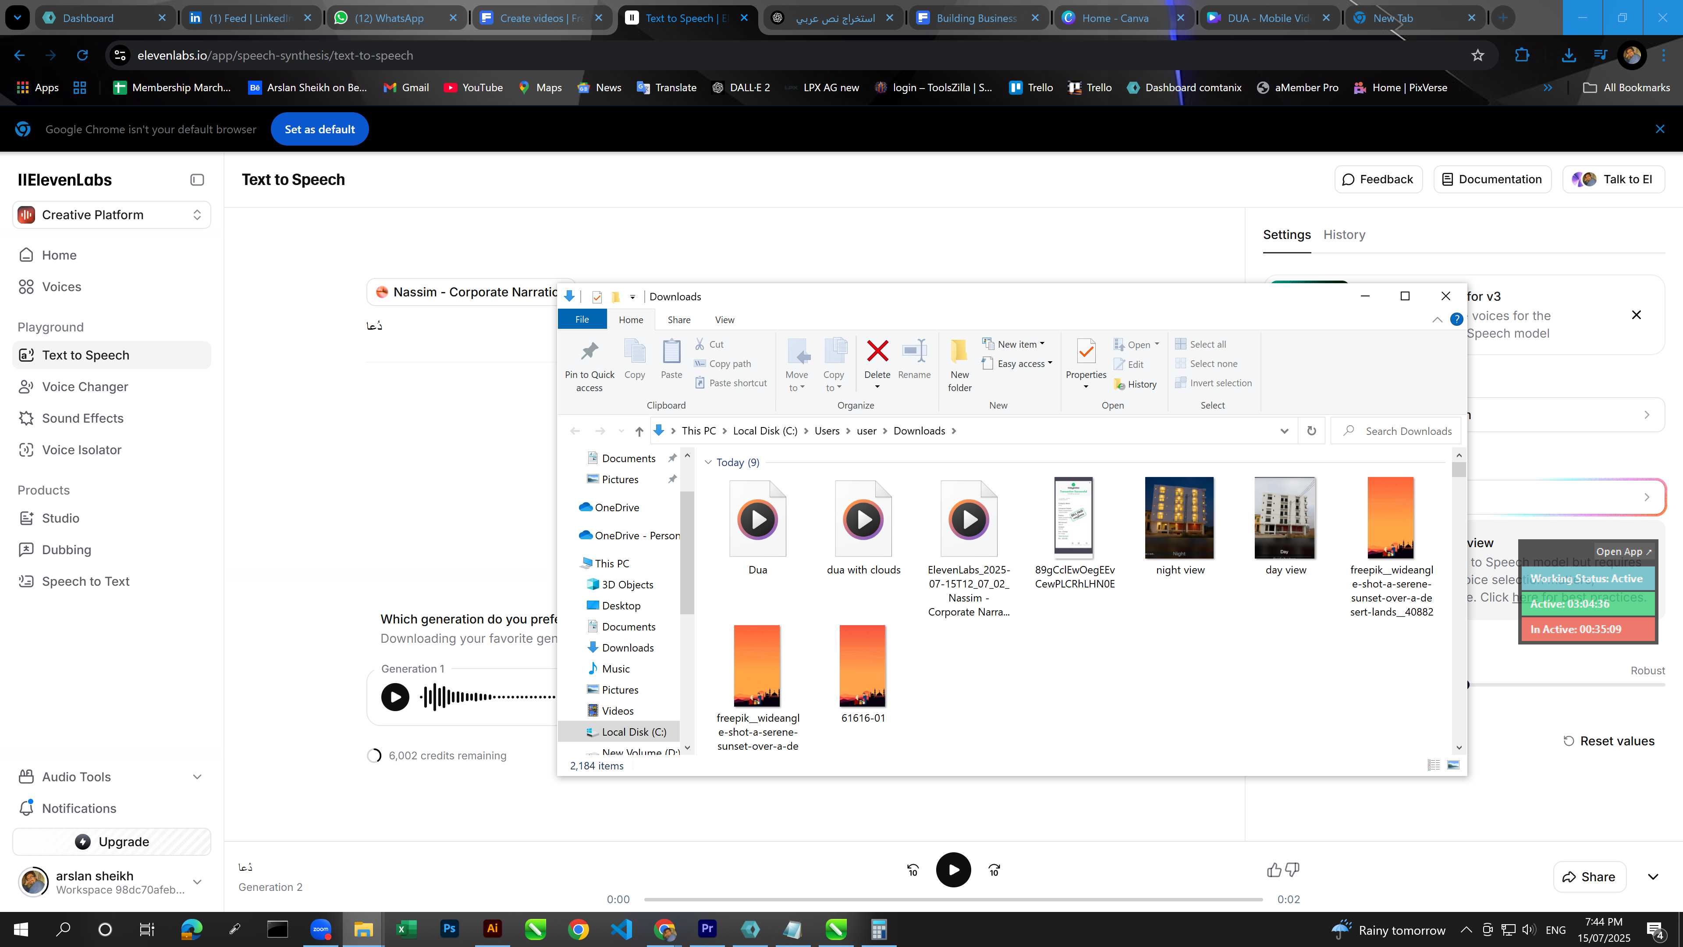Select night view image thumbnail
Screen dimensions: 1683x947
pos(1179,518)
